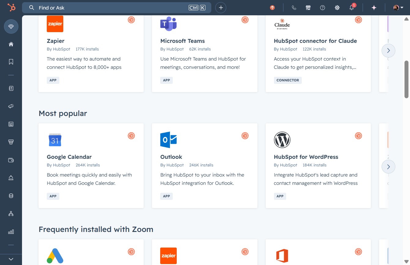Open the Commerce wallet sidebar icon
The height and width of the screenshot is (265, 410).
11,160
